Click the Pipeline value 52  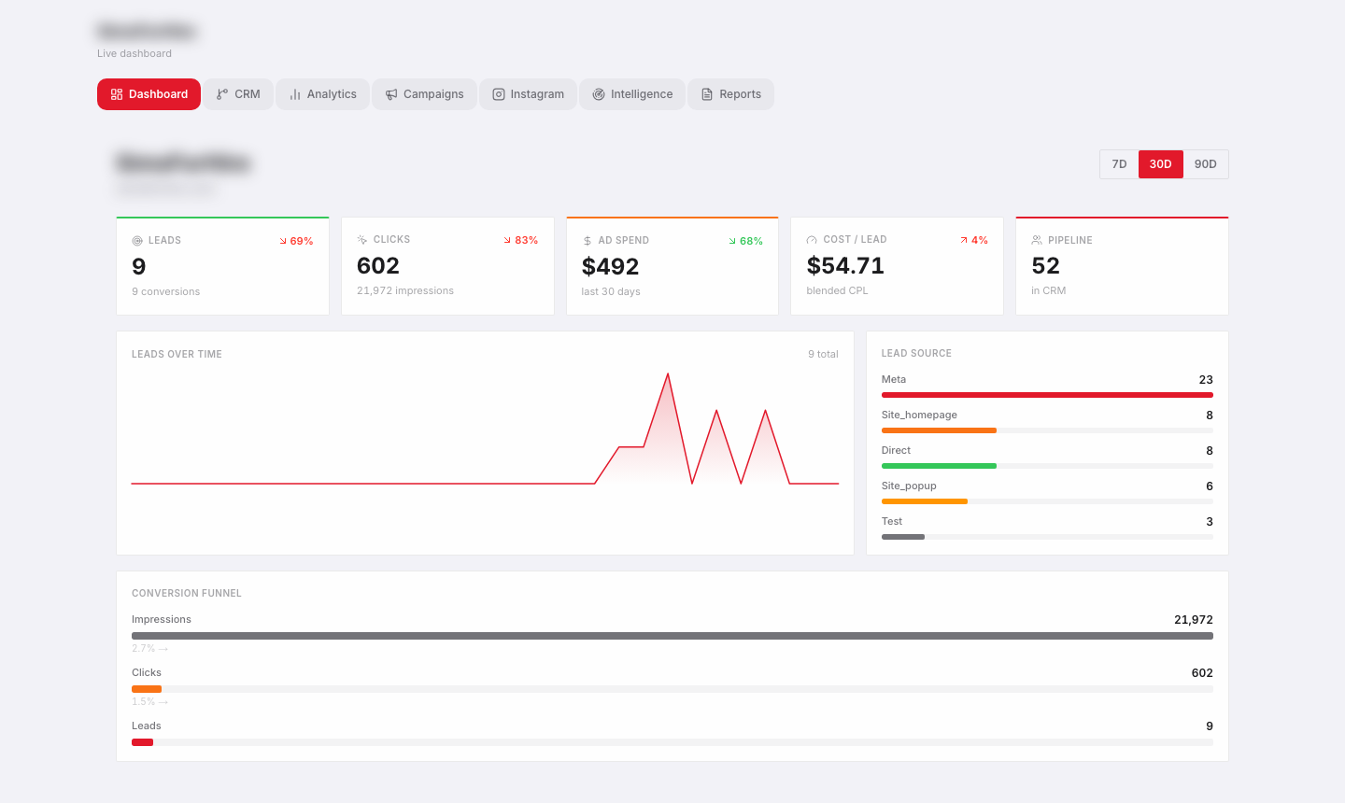pos(1046,266)
